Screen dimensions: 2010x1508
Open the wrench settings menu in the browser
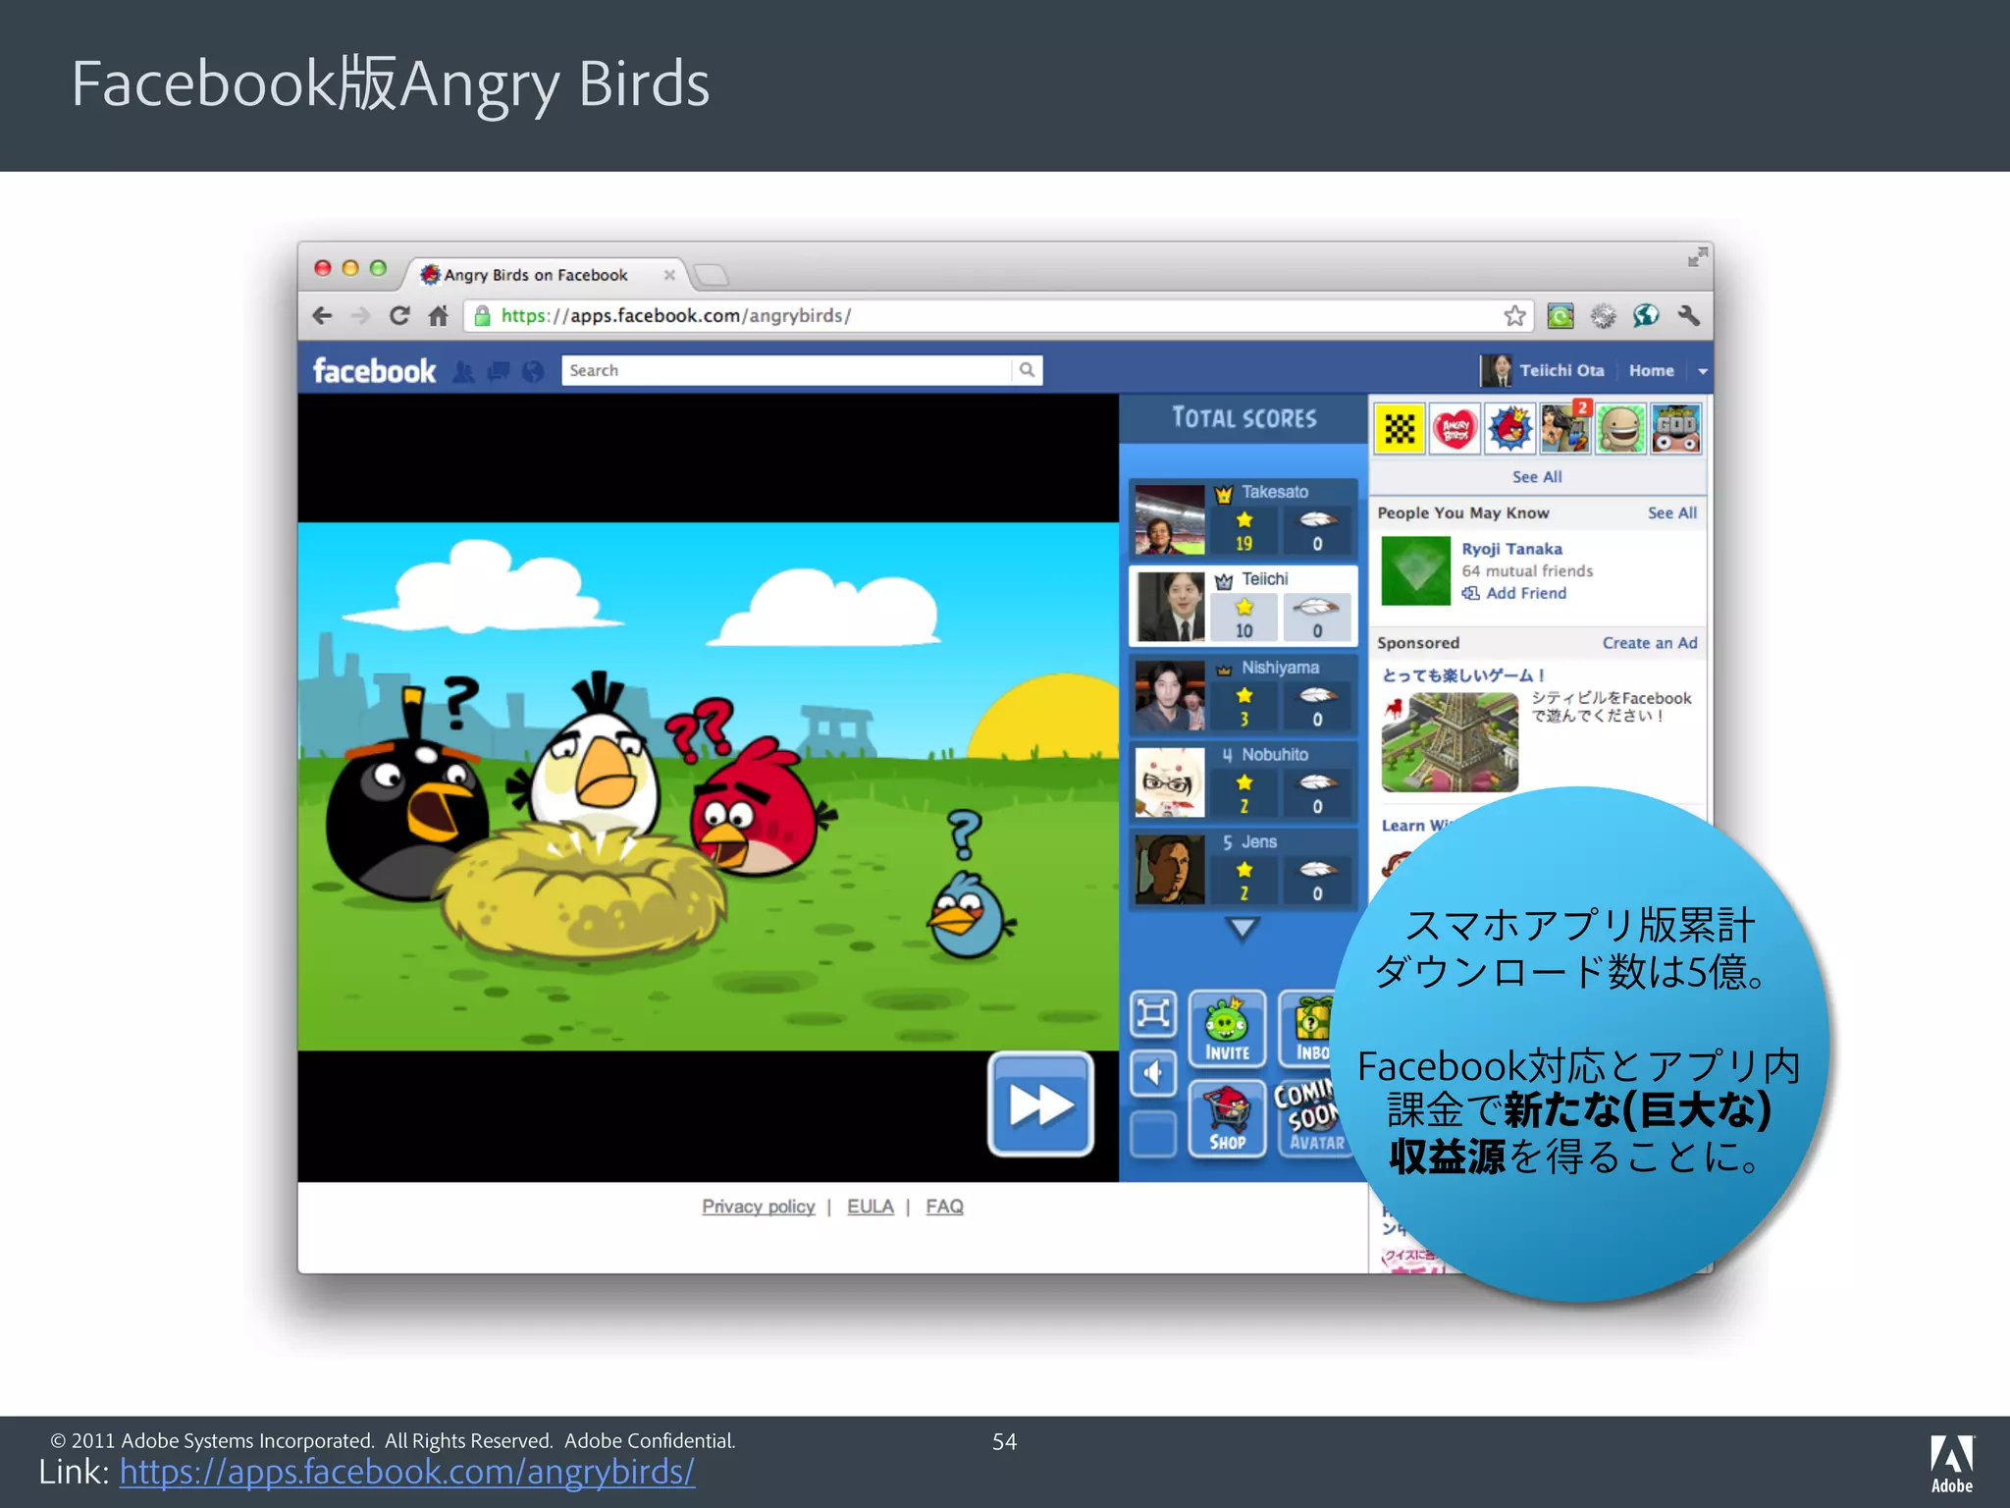(x=1689, y=316)
